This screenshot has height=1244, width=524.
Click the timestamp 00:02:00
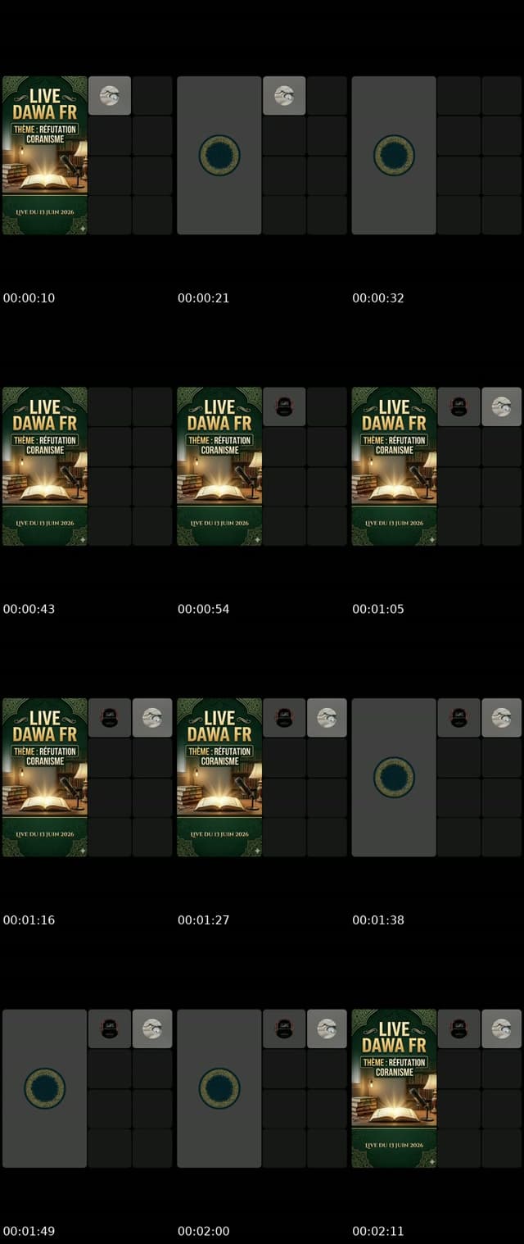coord(204,1231)
